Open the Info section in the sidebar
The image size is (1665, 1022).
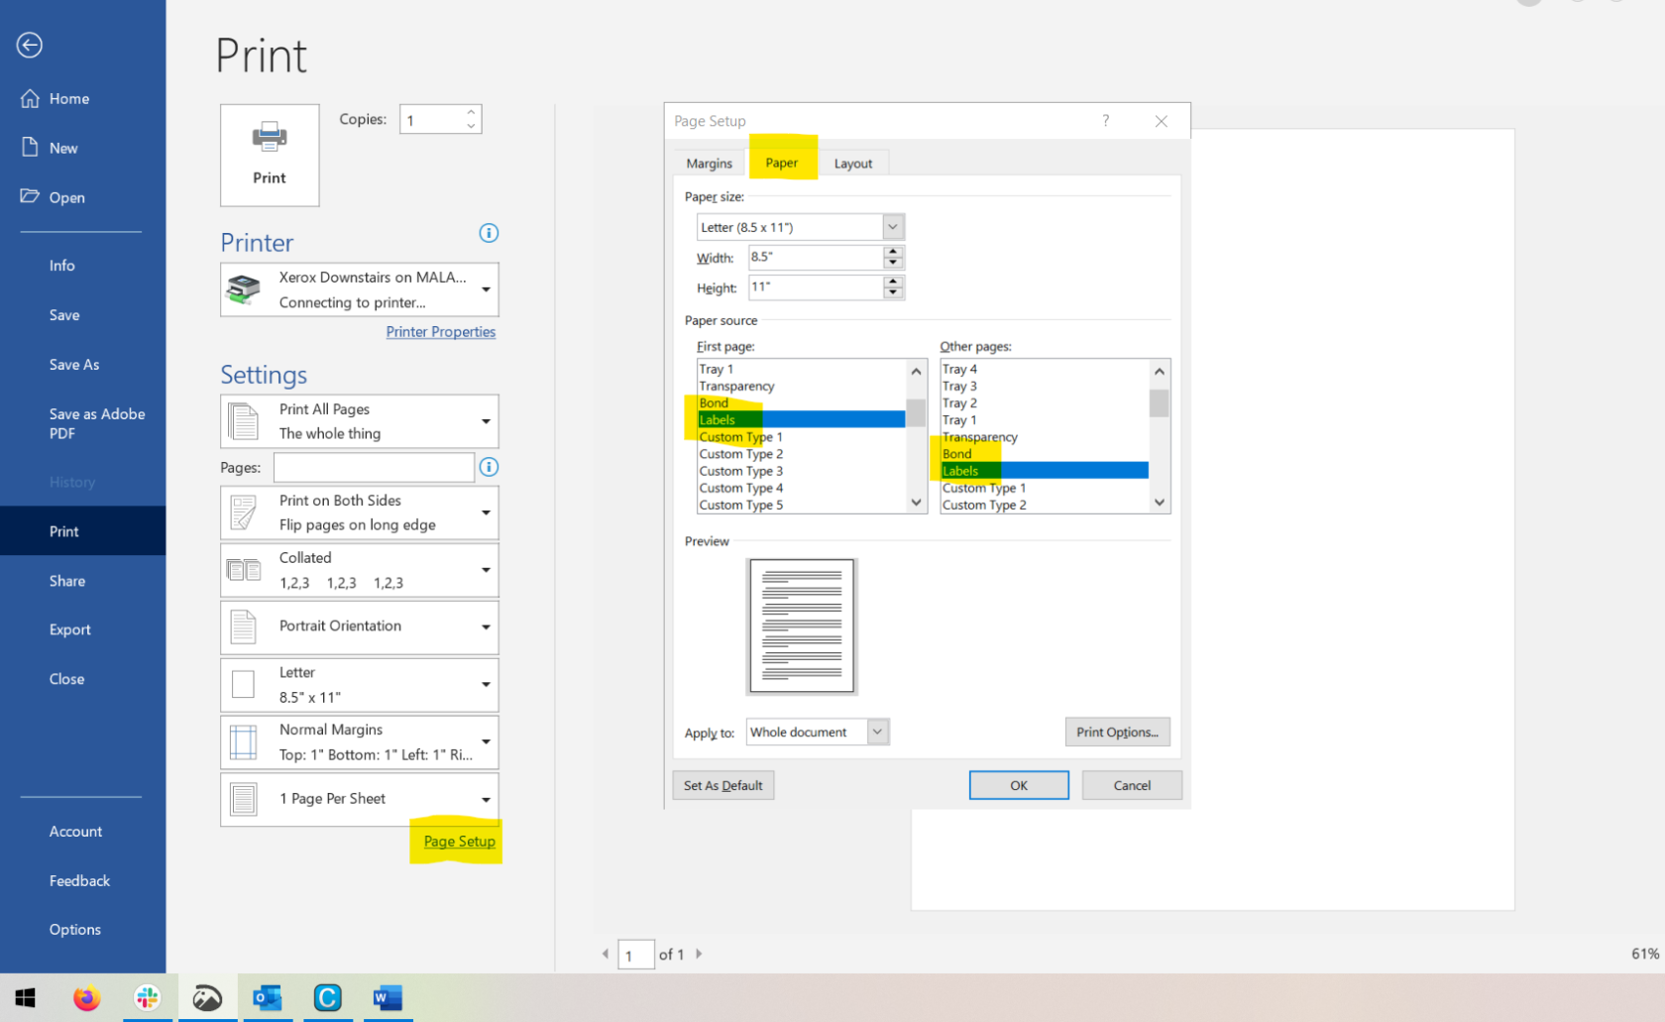click(x=62, y=266)
